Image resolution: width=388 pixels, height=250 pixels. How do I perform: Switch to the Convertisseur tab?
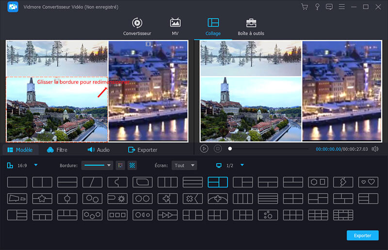click(x=137, y=27)
